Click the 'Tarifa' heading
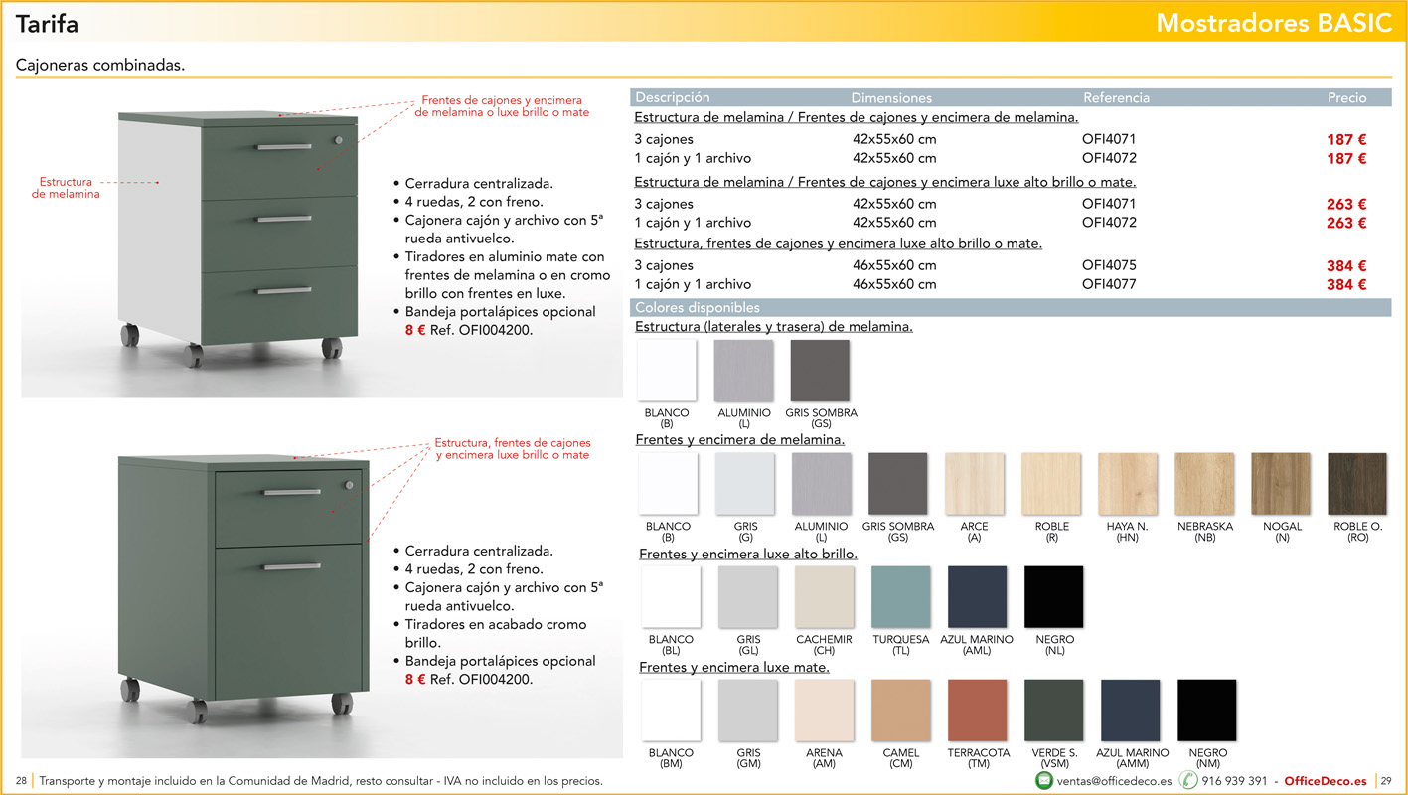The height and width of the screenshot is (795, 1408). [x=48, y=24]
